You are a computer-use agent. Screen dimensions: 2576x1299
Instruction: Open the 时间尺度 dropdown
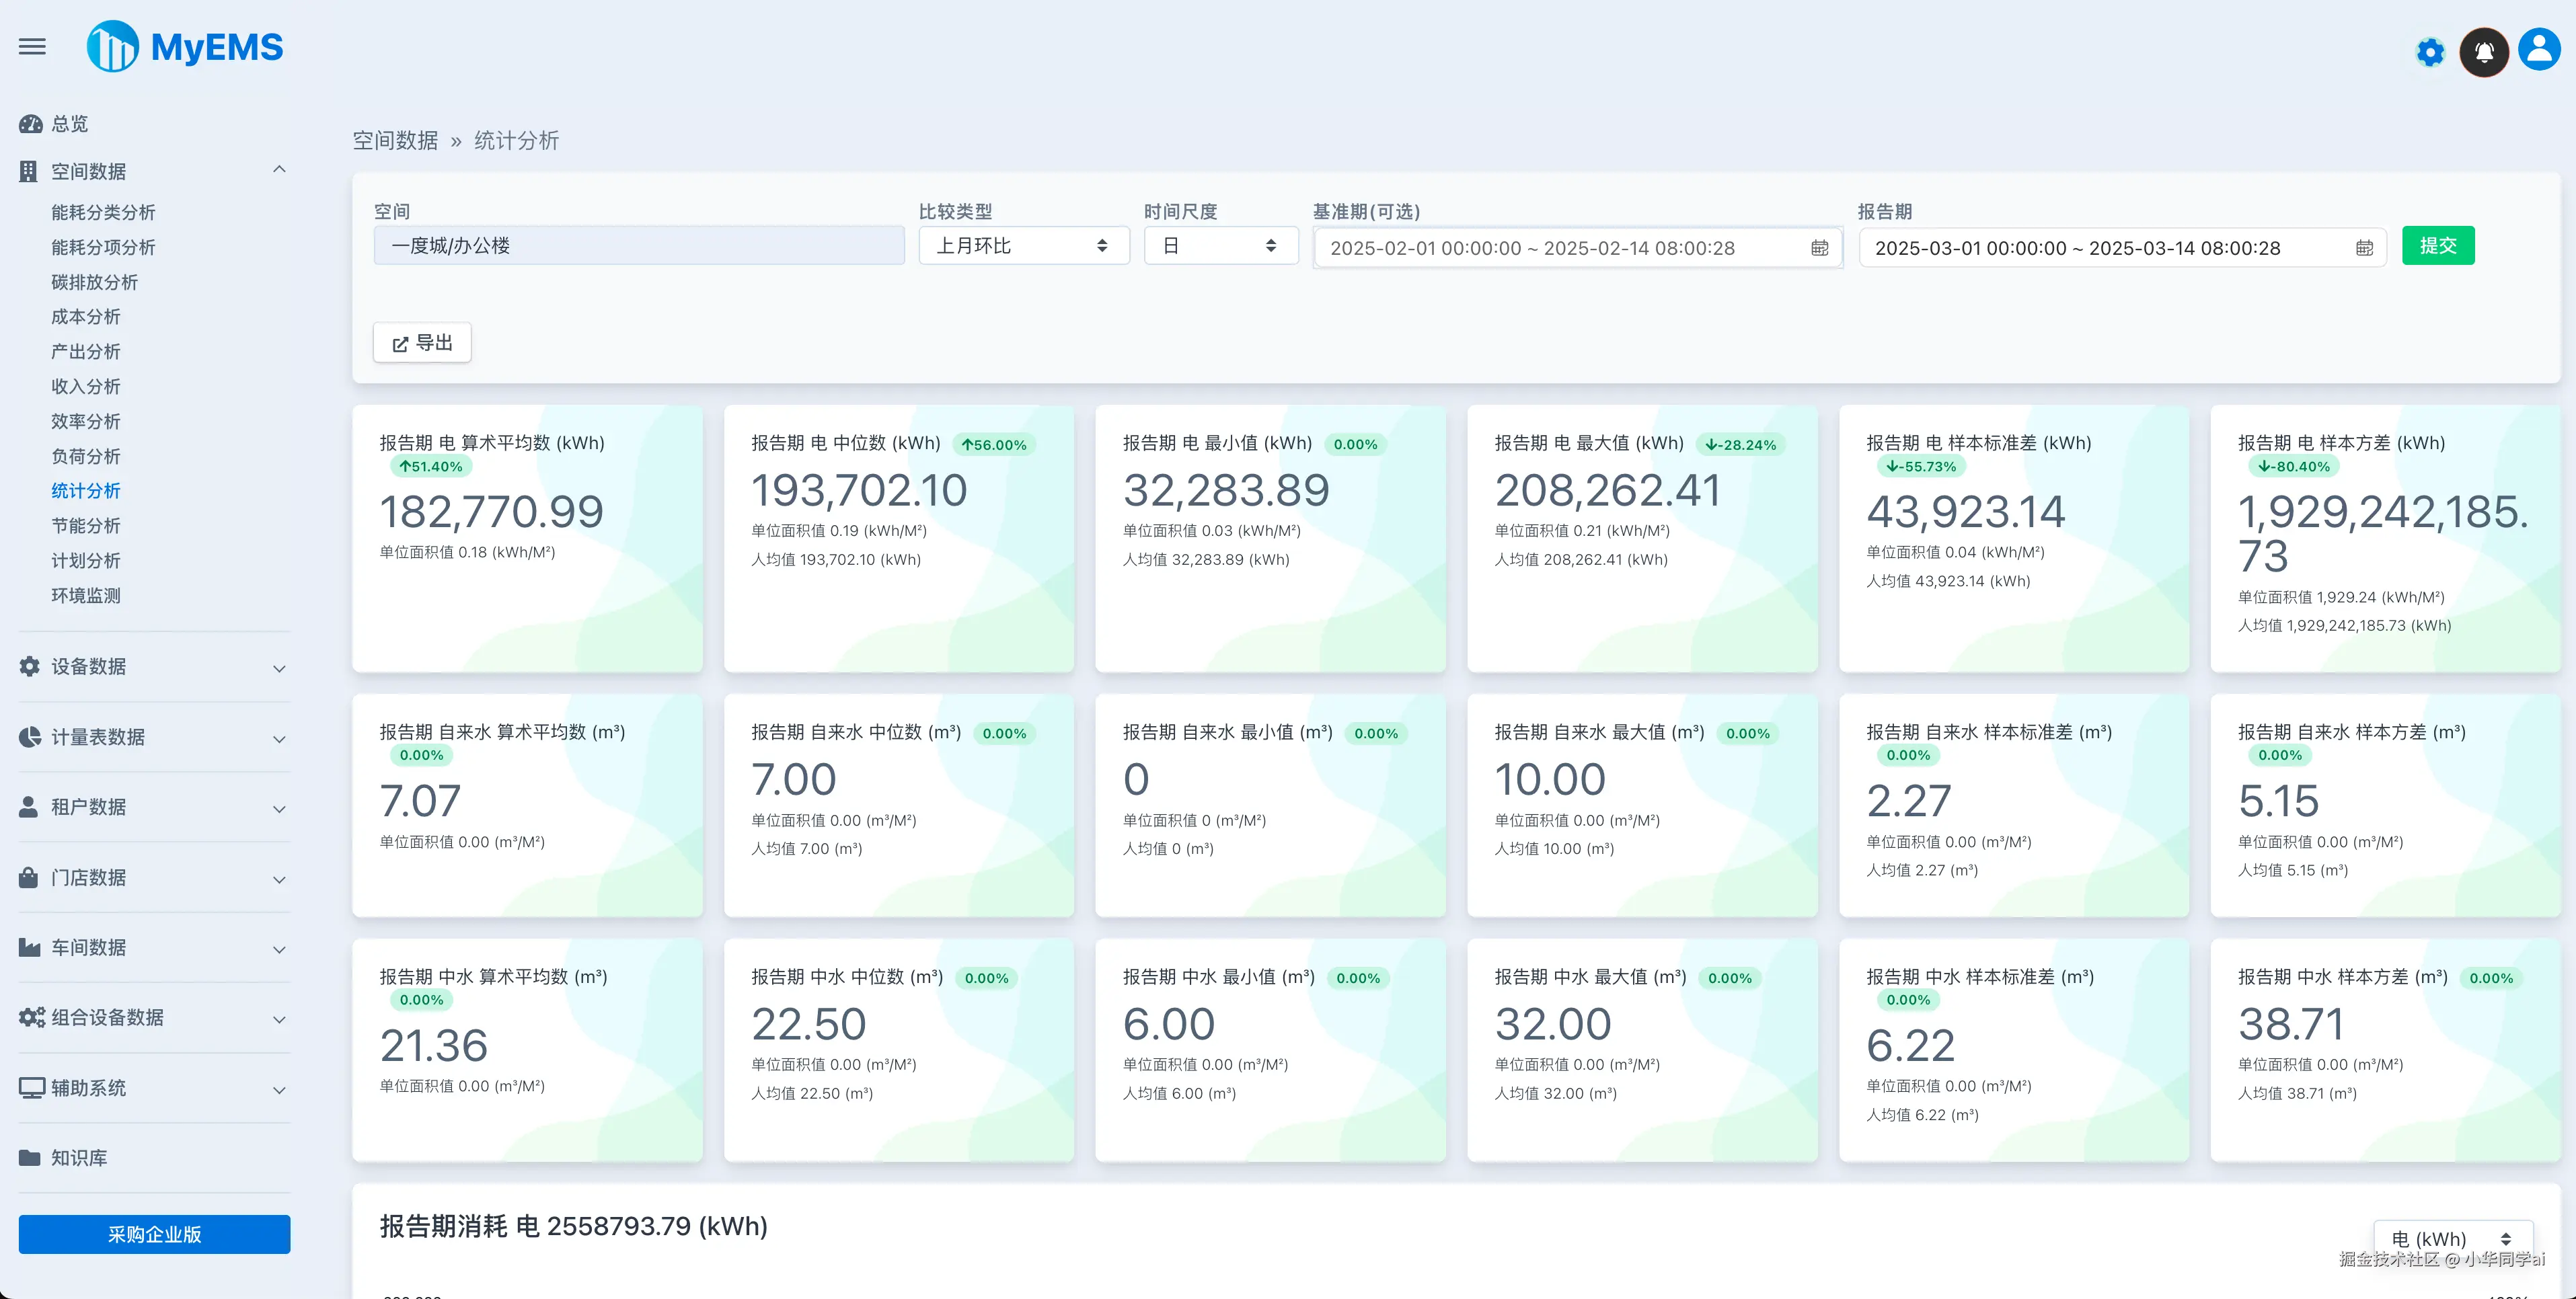[x=1220, y=246]
